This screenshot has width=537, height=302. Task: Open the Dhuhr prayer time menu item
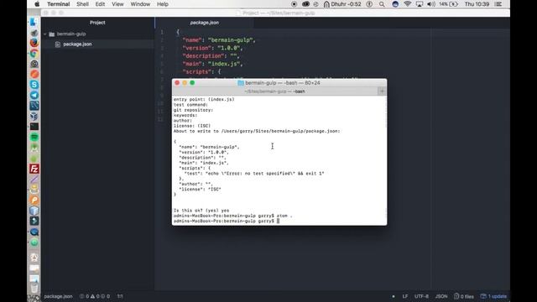[x=342, y=4]
